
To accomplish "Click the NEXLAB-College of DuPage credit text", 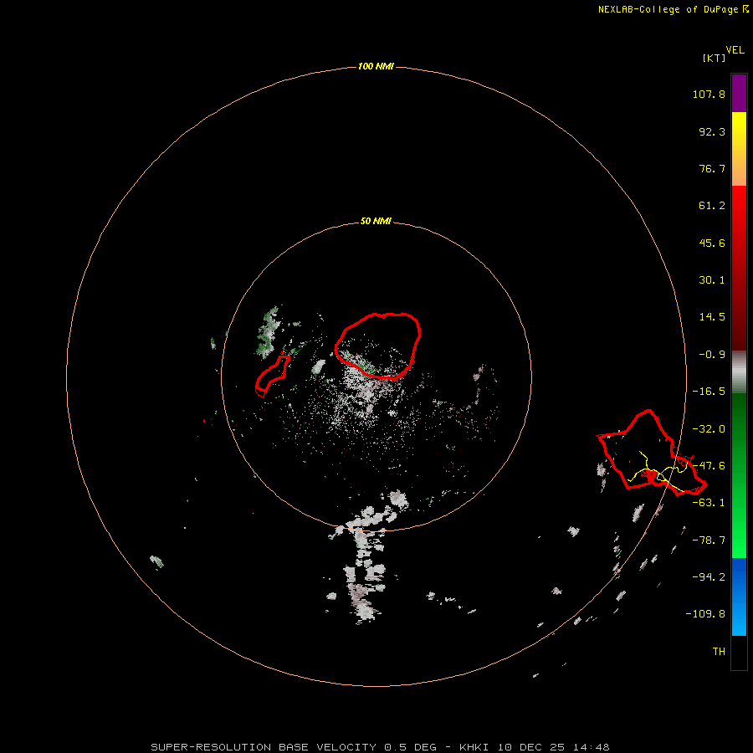I will pos(673,9).
